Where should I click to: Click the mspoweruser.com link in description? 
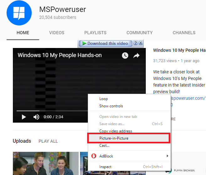click(x=188, y=98)
